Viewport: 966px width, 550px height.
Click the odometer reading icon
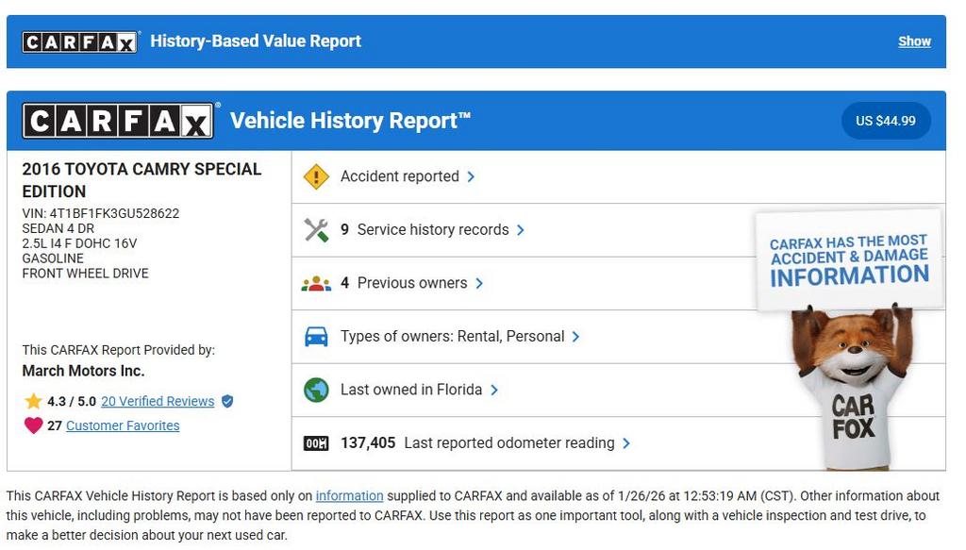[x=316, y=443]
